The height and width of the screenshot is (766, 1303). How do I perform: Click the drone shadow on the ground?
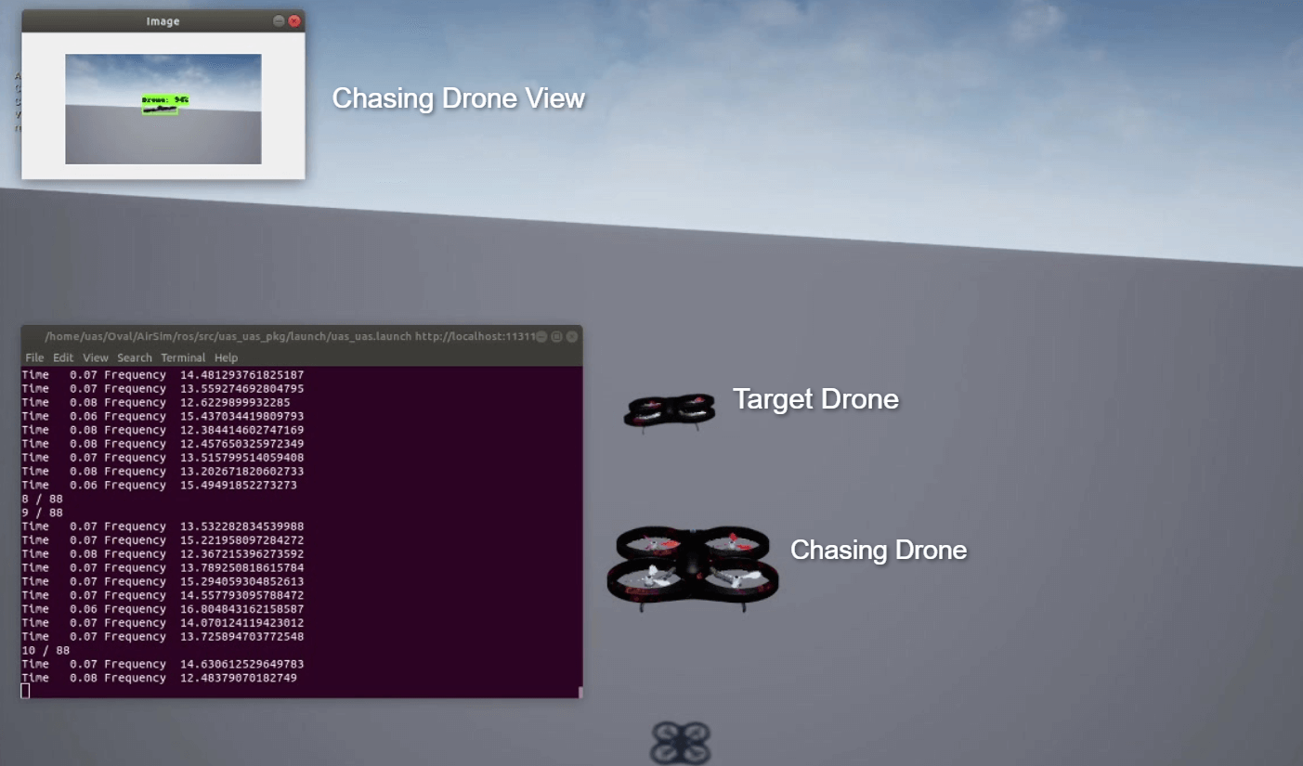click(681, 743)
